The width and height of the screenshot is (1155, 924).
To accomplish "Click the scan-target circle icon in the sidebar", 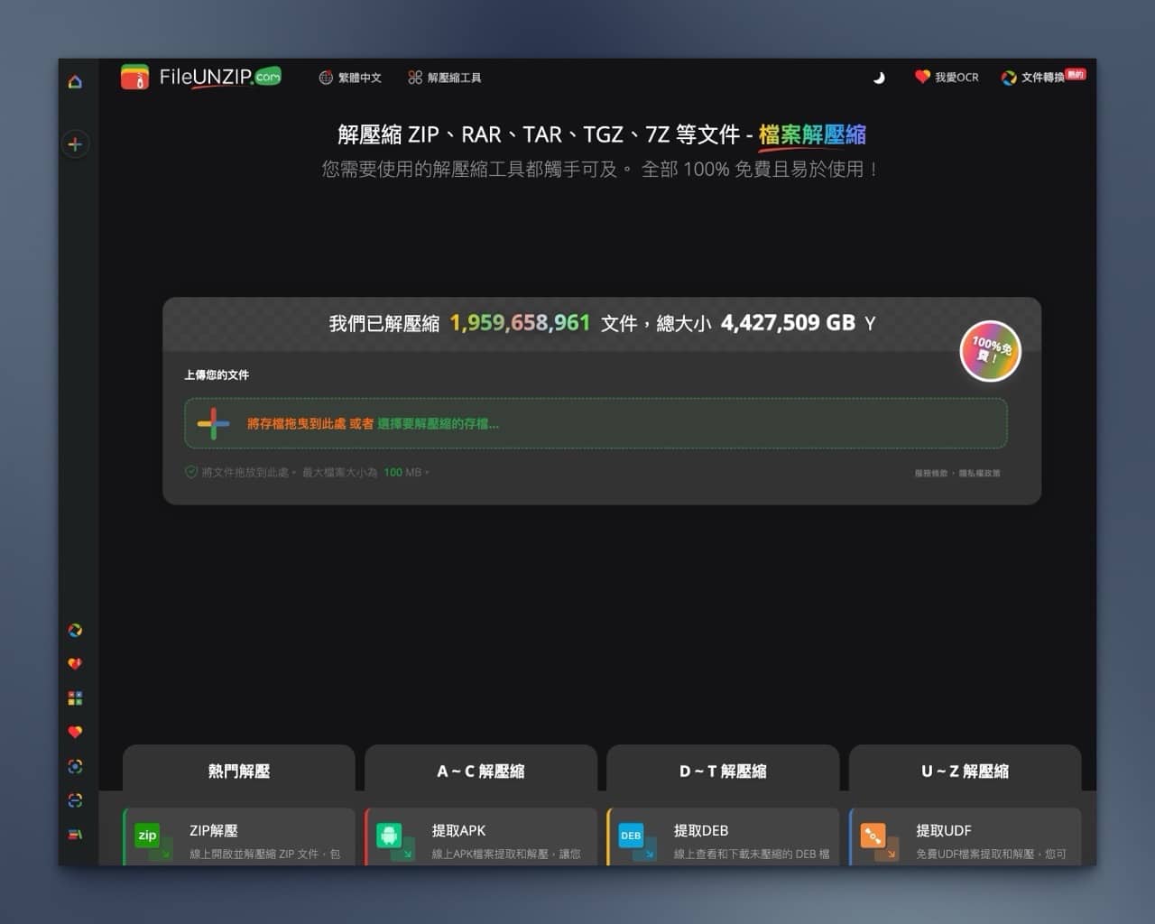I will click(75, 766).
